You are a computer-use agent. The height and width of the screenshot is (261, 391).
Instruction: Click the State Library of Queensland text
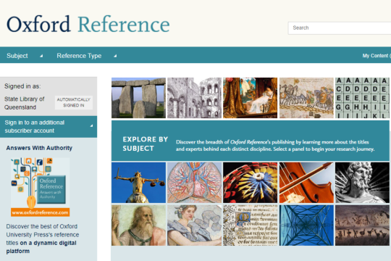coord(24,103)
